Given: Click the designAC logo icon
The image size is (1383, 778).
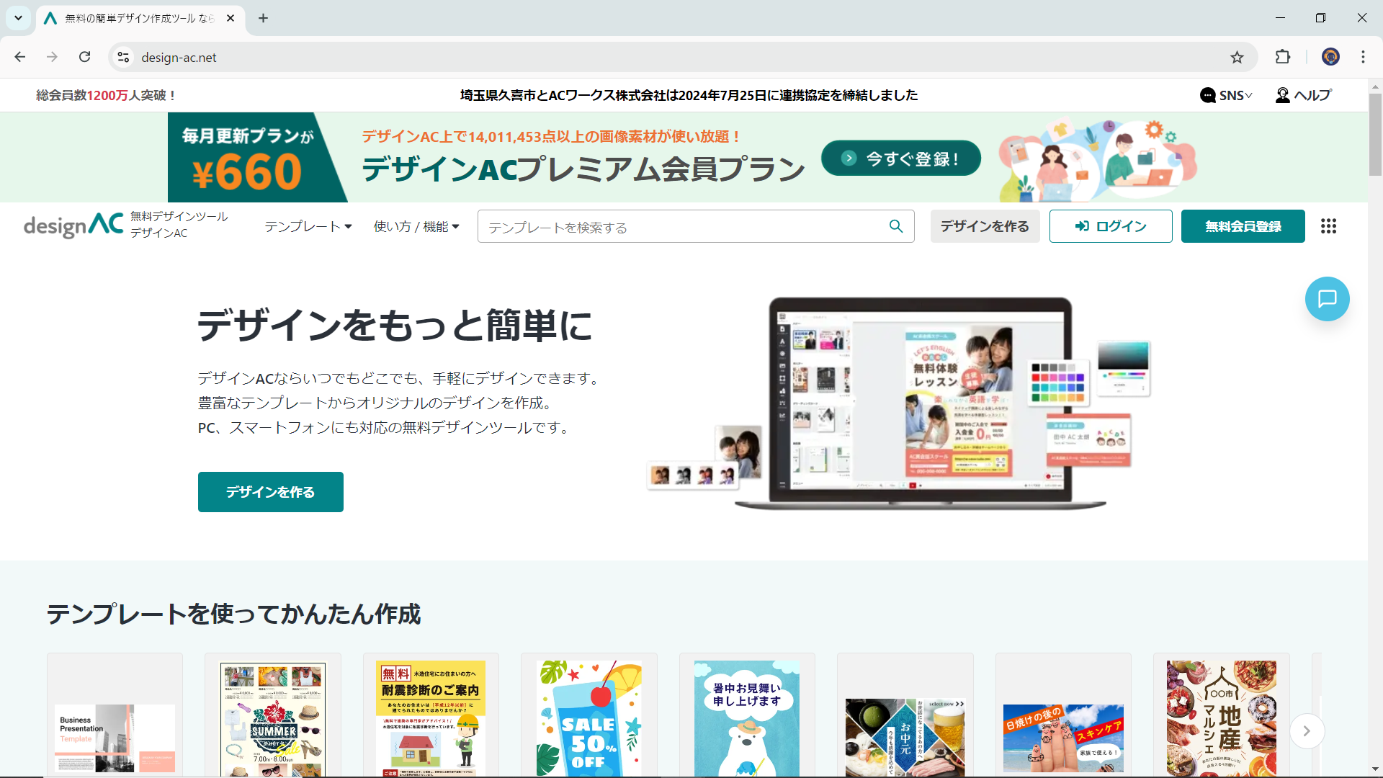Looking at the screenshot, I should point(71,225).
